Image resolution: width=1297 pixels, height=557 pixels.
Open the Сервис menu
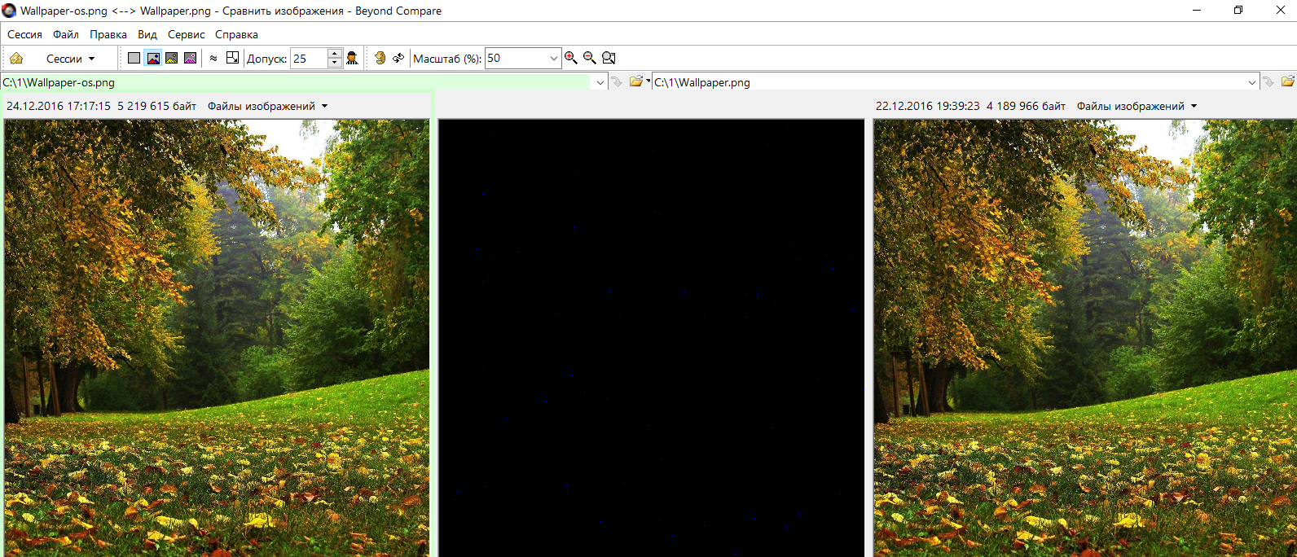coord(186,34)
